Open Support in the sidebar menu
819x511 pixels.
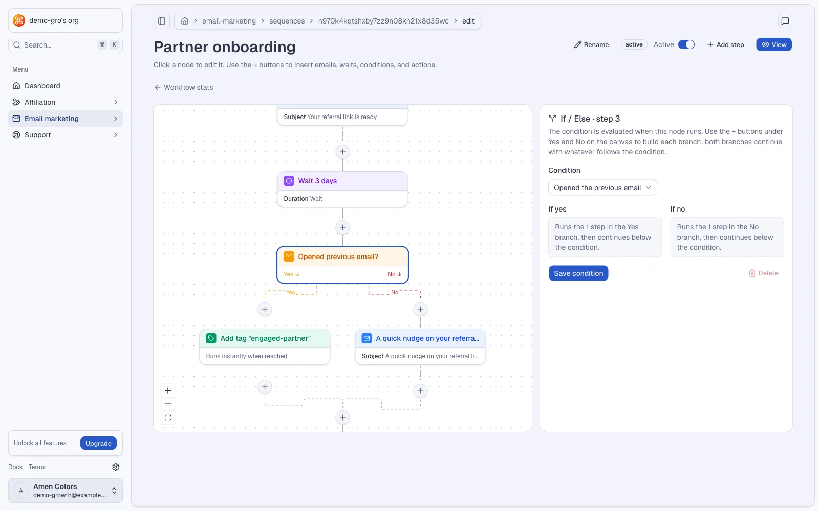pos(66,135)
